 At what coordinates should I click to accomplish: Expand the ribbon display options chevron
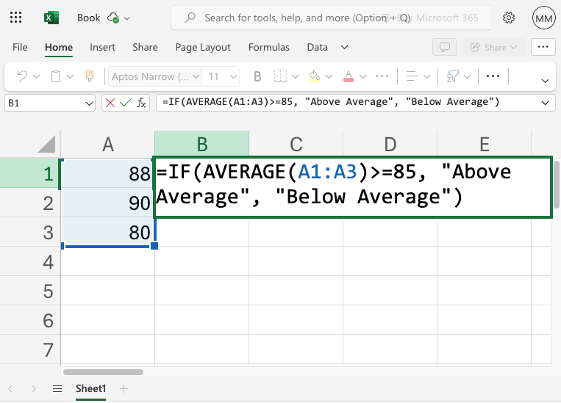coord(545,80)
